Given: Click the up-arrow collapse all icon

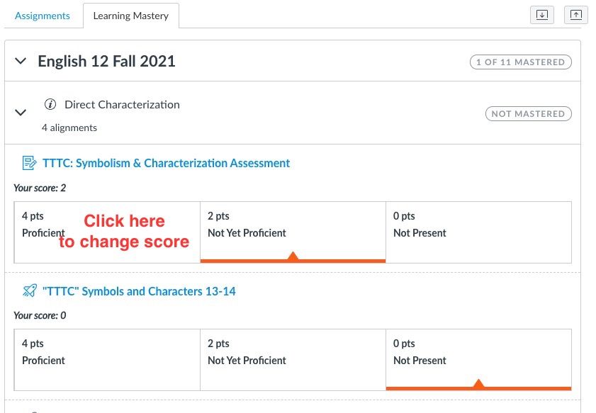Looking at the screenshot, I should tap(575, 15).
